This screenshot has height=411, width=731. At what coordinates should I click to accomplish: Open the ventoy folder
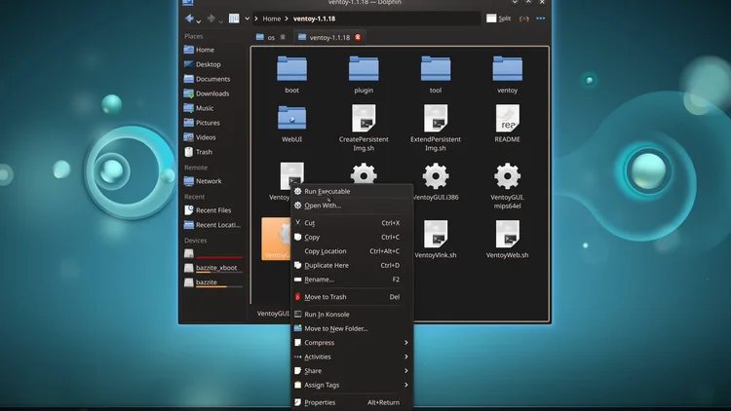tap(507, 74)
